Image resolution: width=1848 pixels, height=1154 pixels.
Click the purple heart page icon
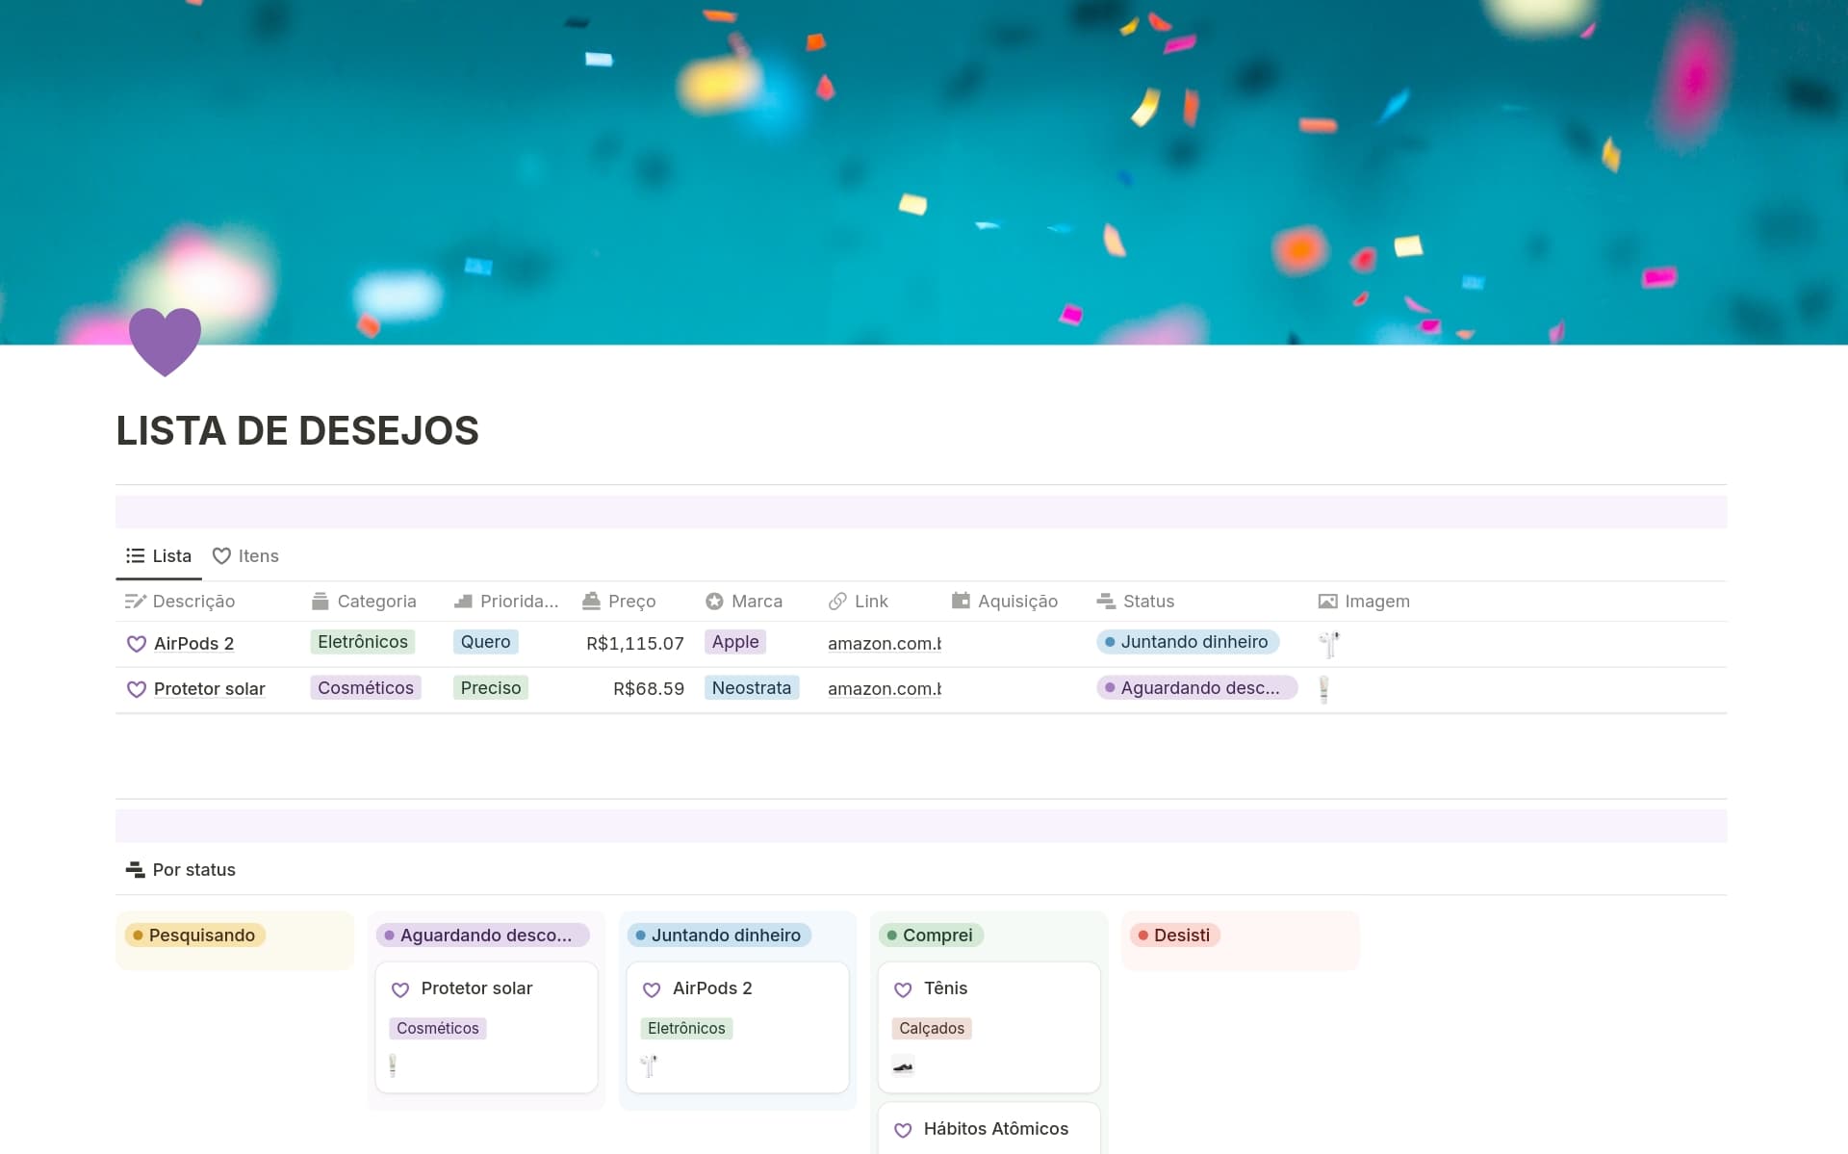(x=165, y=341)
